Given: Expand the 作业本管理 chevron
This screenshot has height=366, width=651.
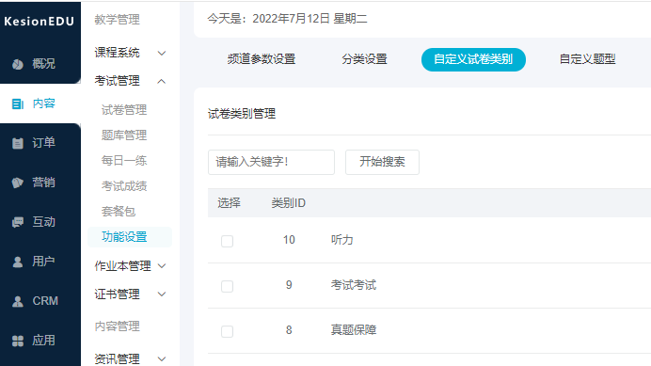Looking at the screenshot, I should (163, 266).
